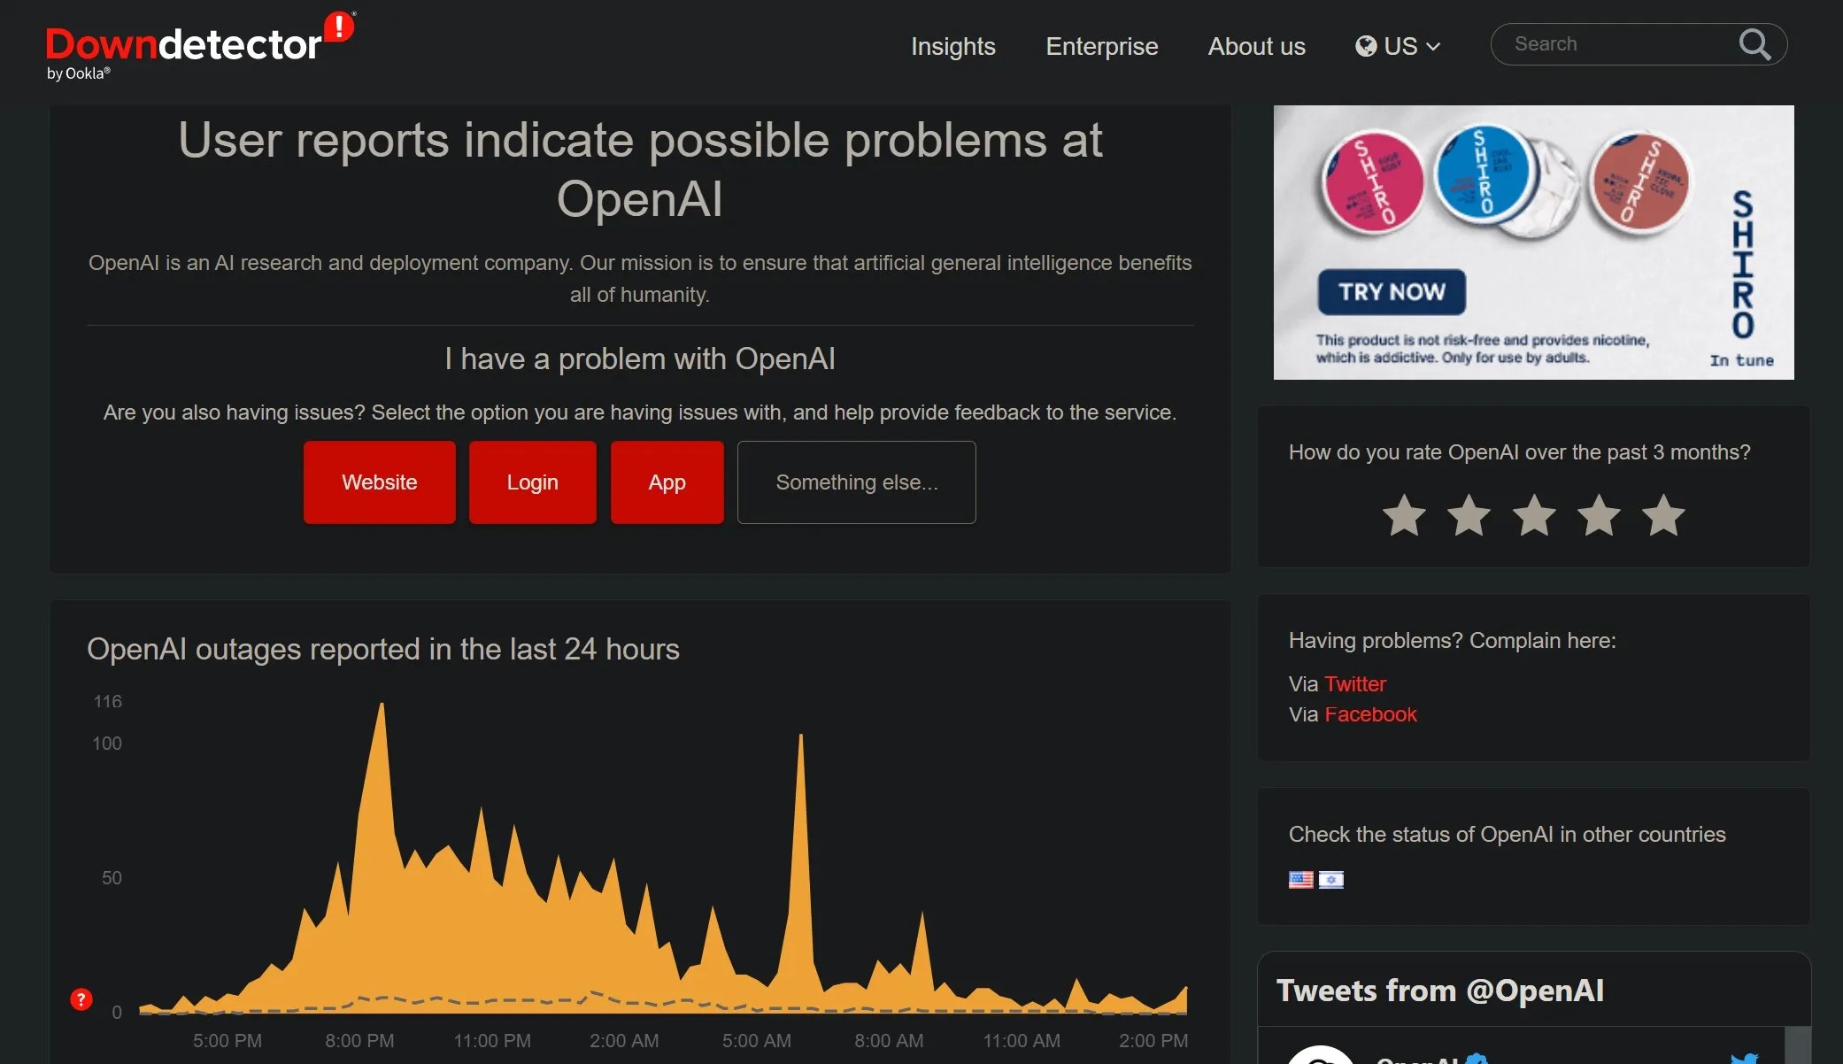
Task: Open the Insights menu item
Action: [x=952, y=46]
